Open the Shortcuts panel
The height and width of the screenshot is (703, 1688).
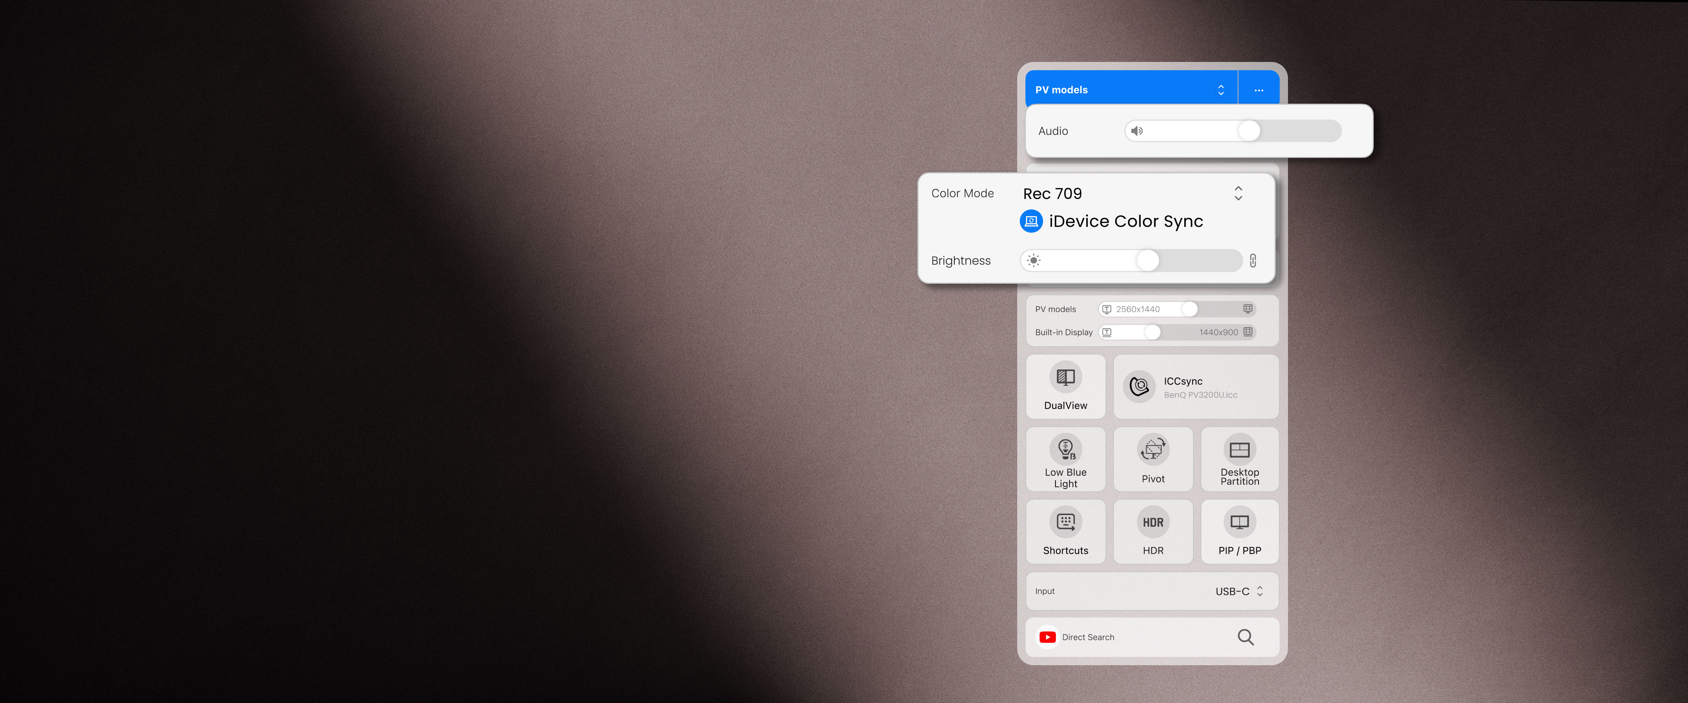click(1066, 531)
